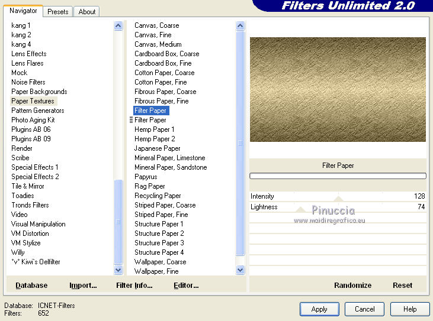Viewport: 433px width, 321px height.
Task: Select Plugins AB 09 category
Action: [x=31, y=139]
